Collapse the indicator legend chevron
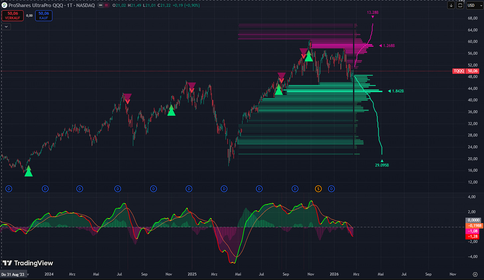484x280 pixels. (6, 27)
